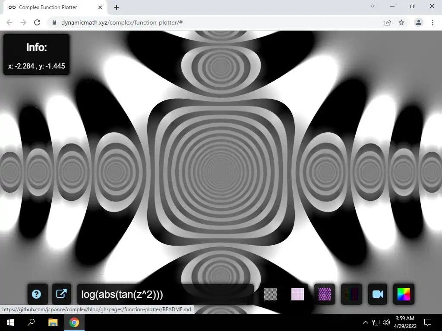442x331 pixels.
Task: Choose the purple pattern texture button
Action: (x=325, y=294)
